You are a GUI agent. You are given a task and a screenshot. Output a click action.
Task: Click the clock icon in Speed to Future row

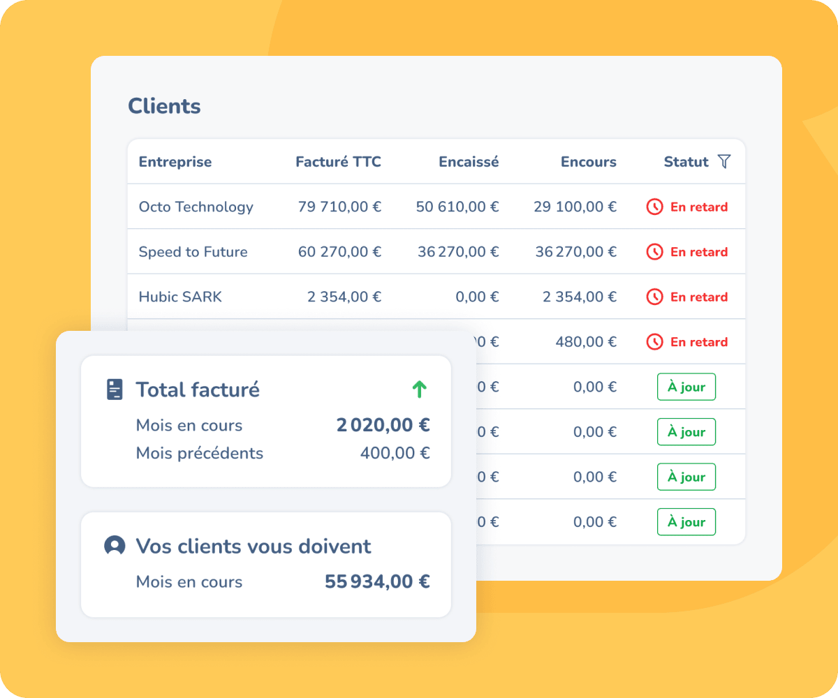click(654, 252)
